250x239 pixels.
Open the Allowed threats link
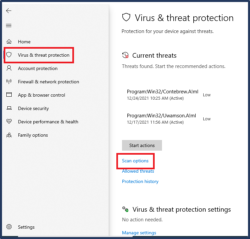(x=138, y=171)
